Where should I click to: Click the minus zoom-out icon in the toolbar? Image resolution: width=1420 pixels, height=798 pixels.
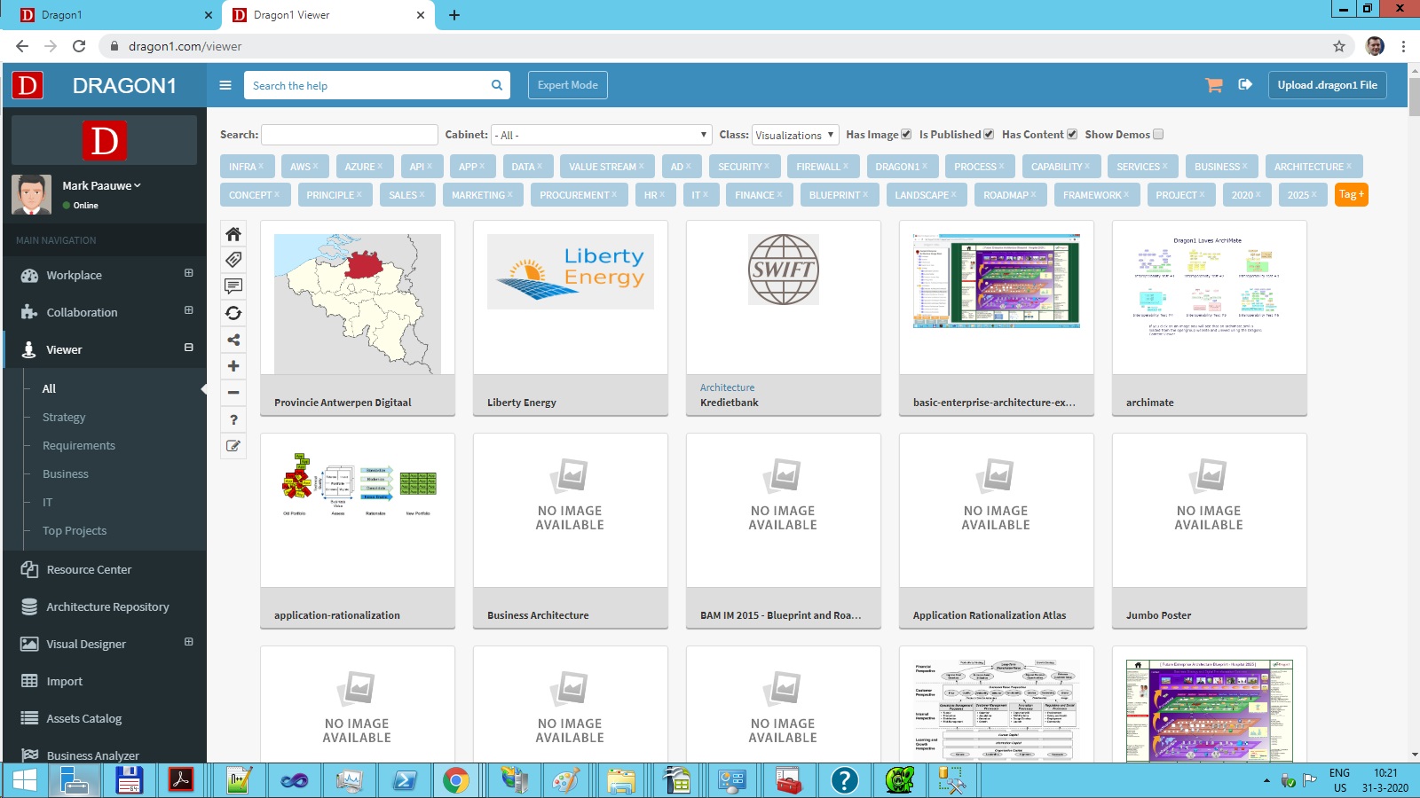233,393
